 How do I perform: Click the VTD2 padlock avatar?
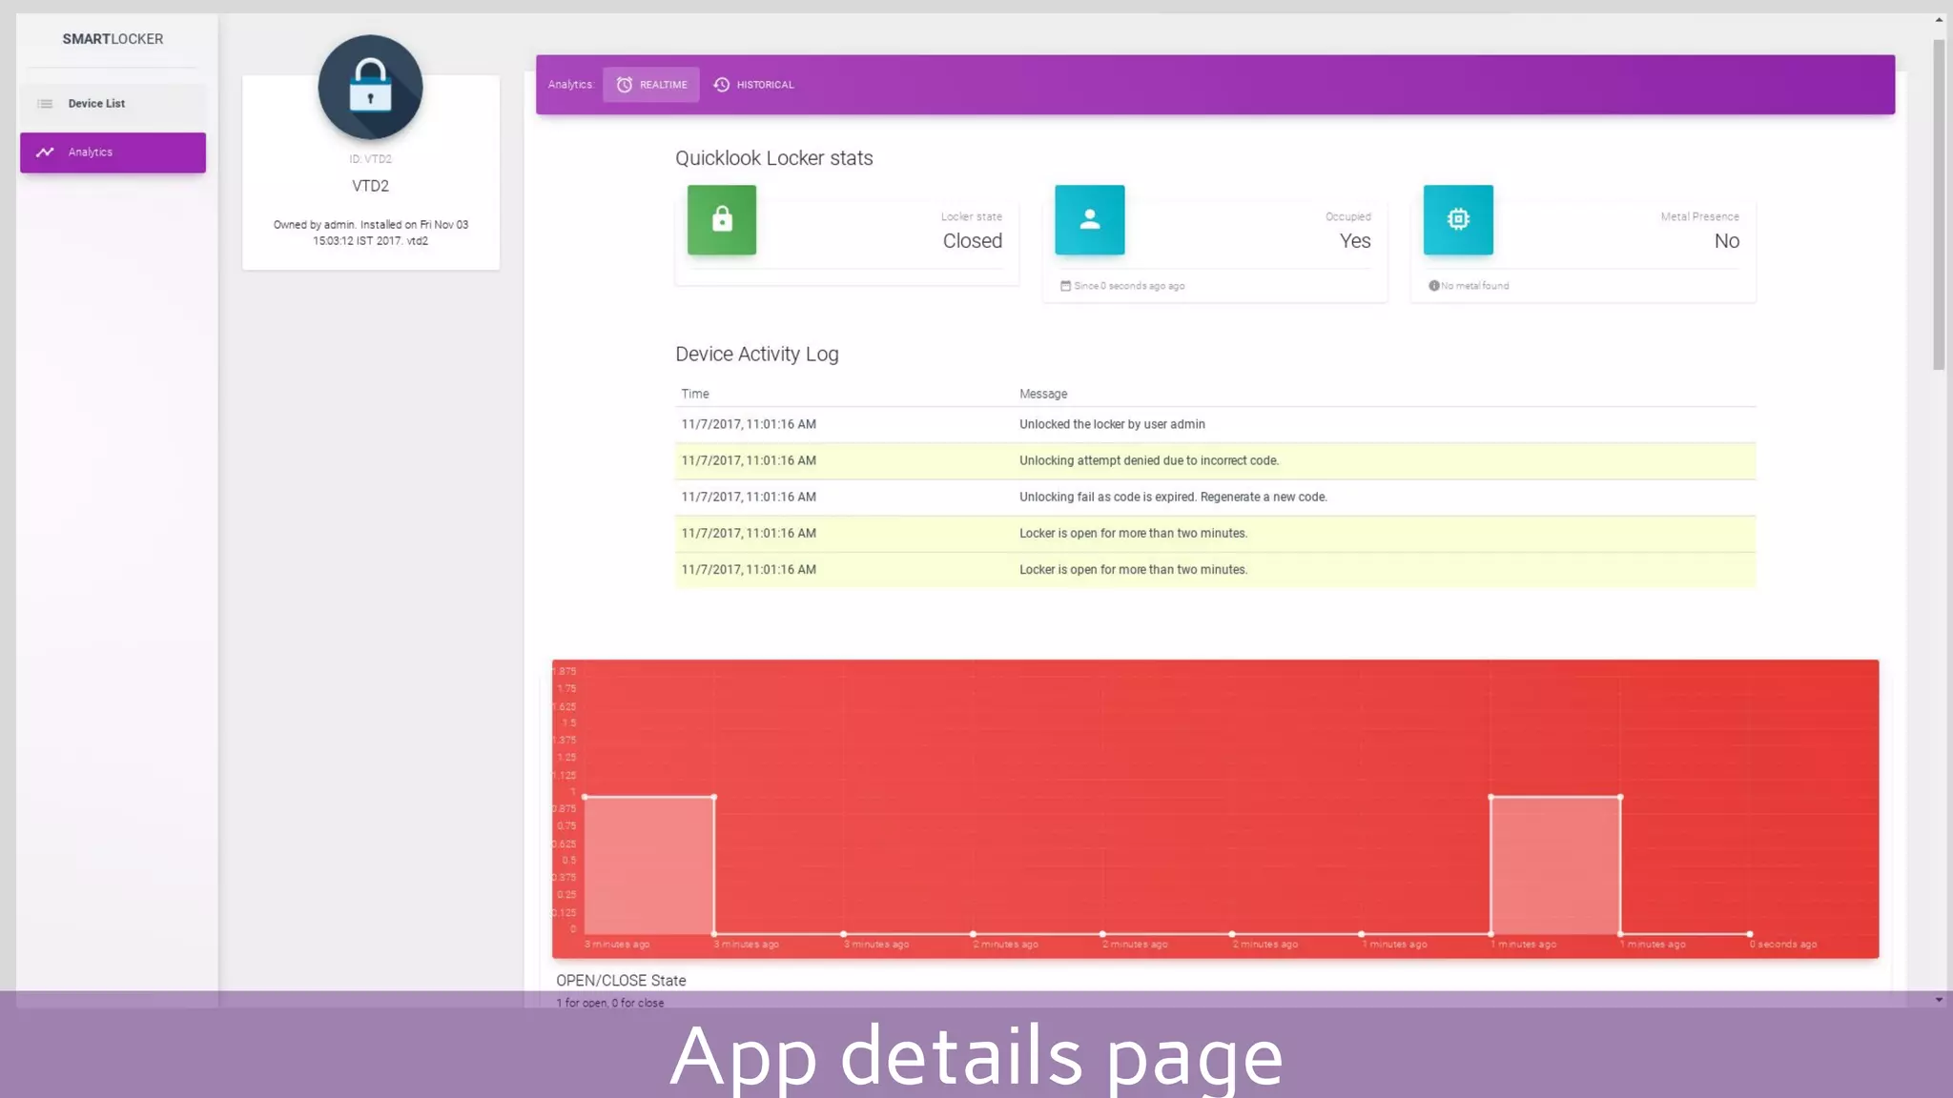point(370,88)
